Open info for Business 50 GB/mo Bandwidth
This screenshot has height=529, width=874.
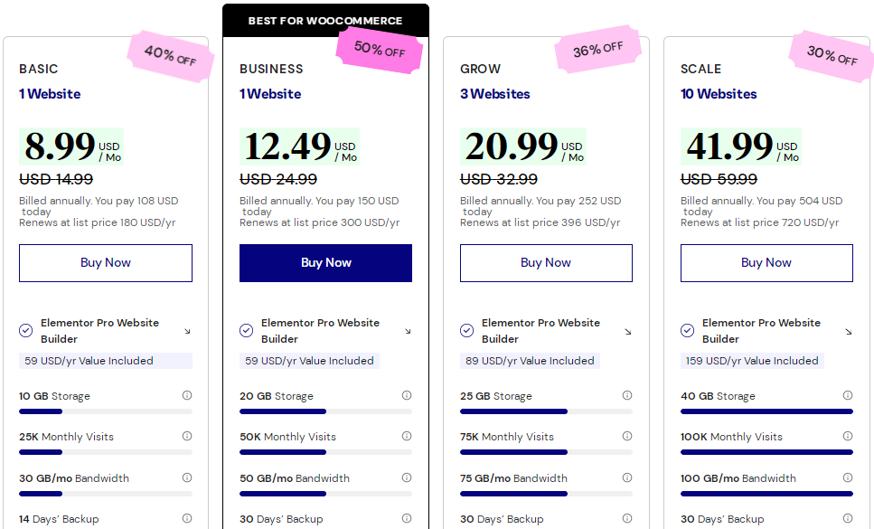click(x=407, y=477)
